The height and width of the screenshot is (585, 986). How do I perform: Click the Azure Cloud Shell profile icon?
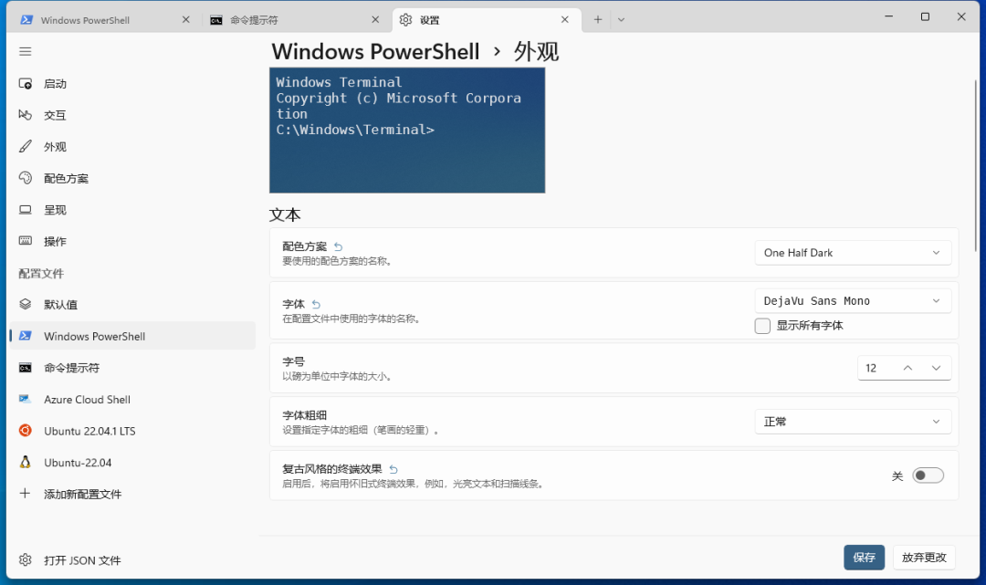(x=26, y=399)
